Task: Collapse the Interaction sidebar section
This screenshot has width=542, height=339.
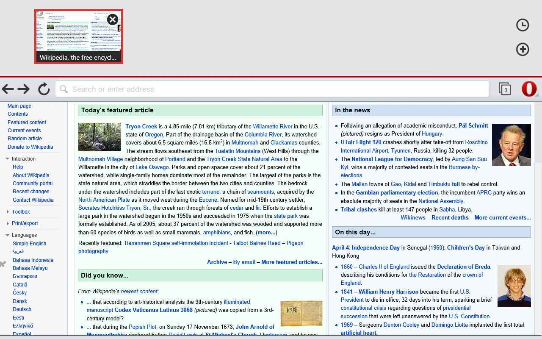Action: [x=8, y=159]
